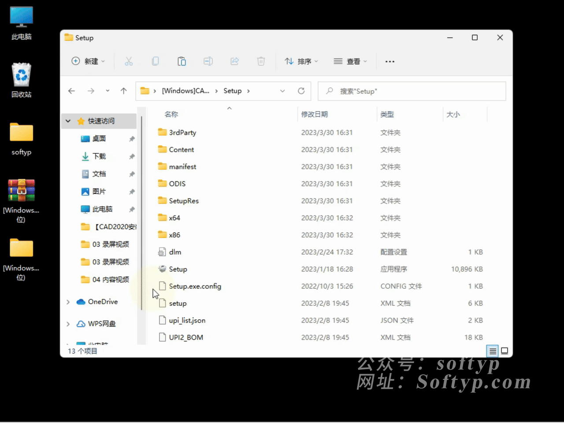Open the [Windows] WinRAR archive on the desktop
The height and width of the screenshot is (423, 564).
(21, 190)
